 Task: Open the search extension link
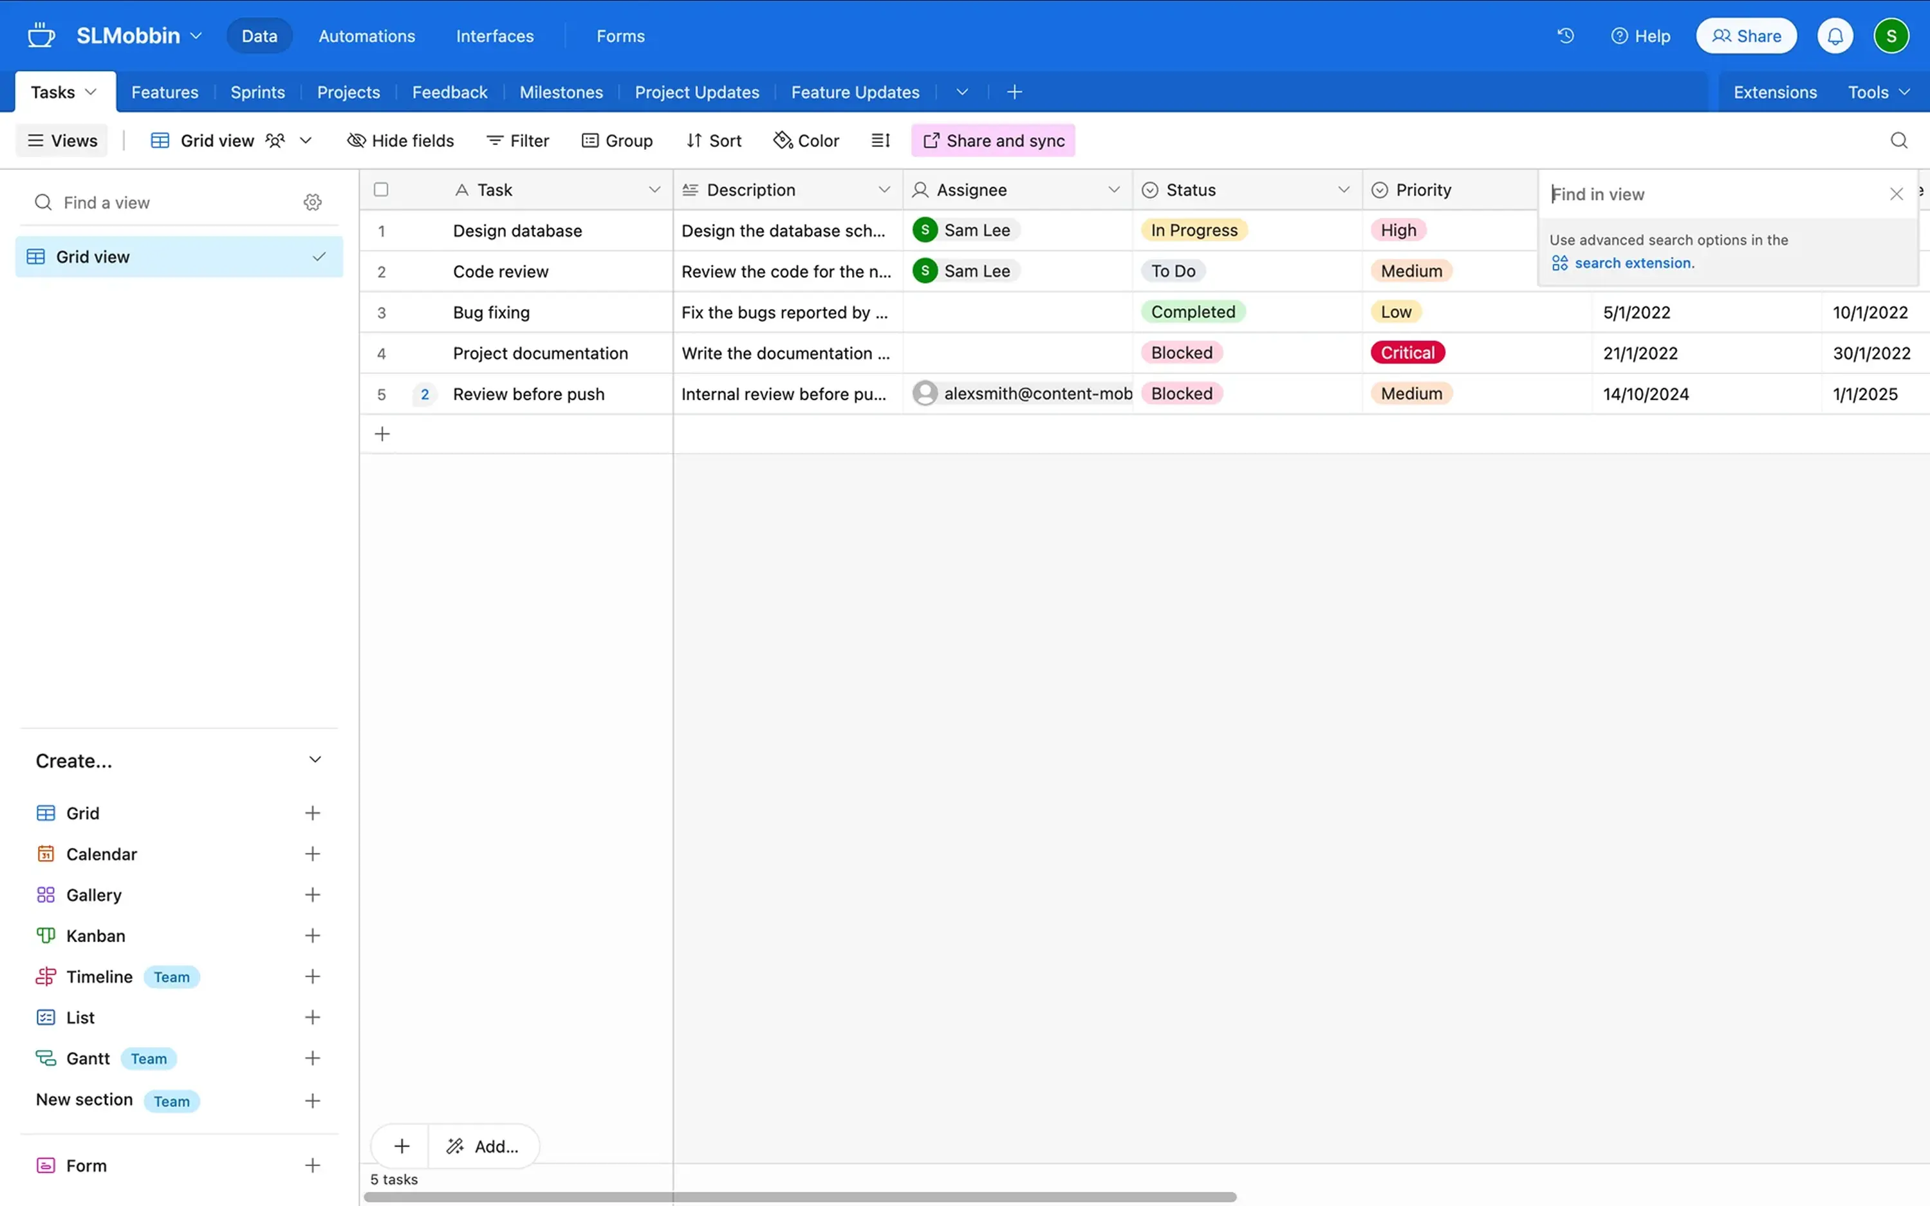tap(1632, 263)
